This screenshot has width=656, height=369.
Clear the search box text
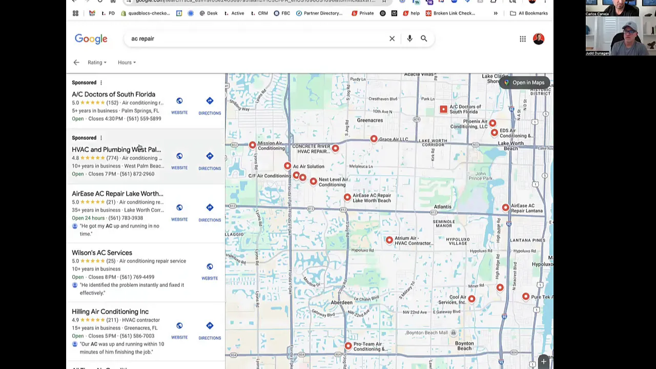coord(392,38)
